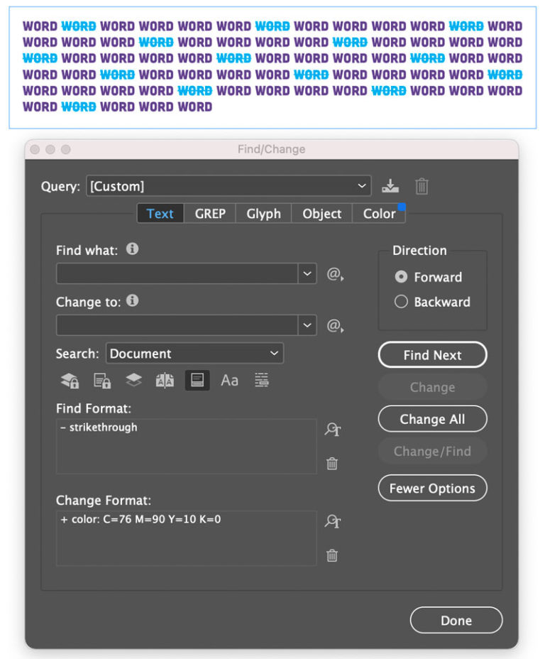Screen dimensions: 545x659
Task: Toggle case sensitive searching with Aa icon
Action: pos(229,380)
